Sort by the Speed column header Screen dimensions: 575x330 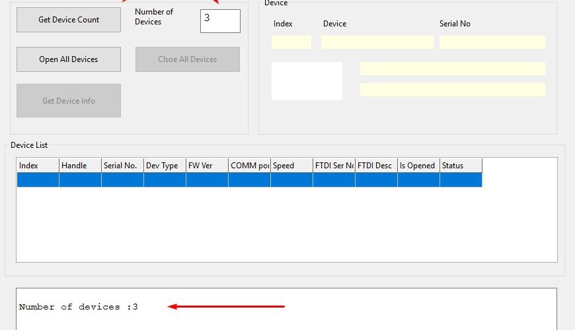[291, 166]
